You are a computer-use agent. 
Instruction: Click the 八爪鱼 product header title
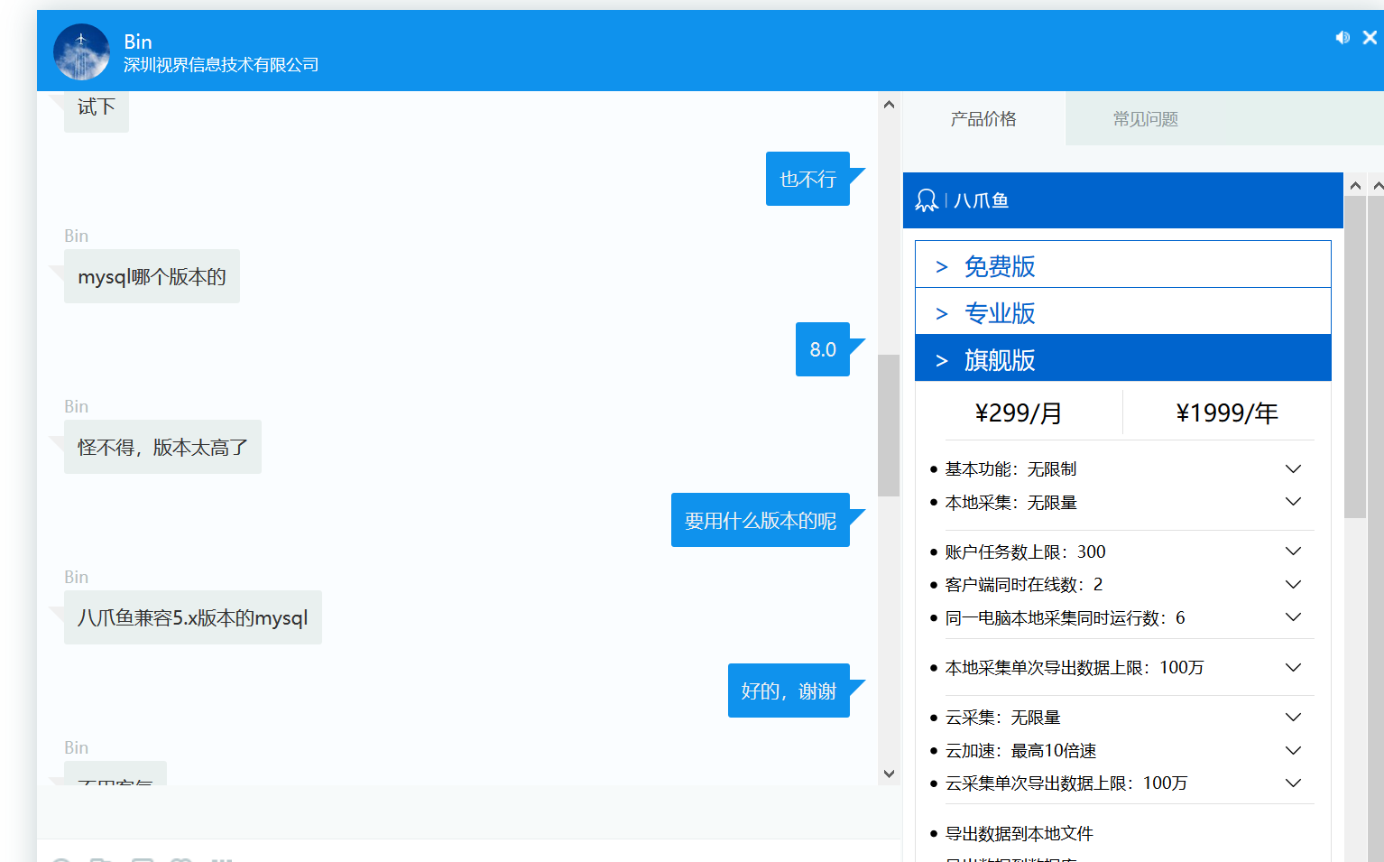pos(982,200)
